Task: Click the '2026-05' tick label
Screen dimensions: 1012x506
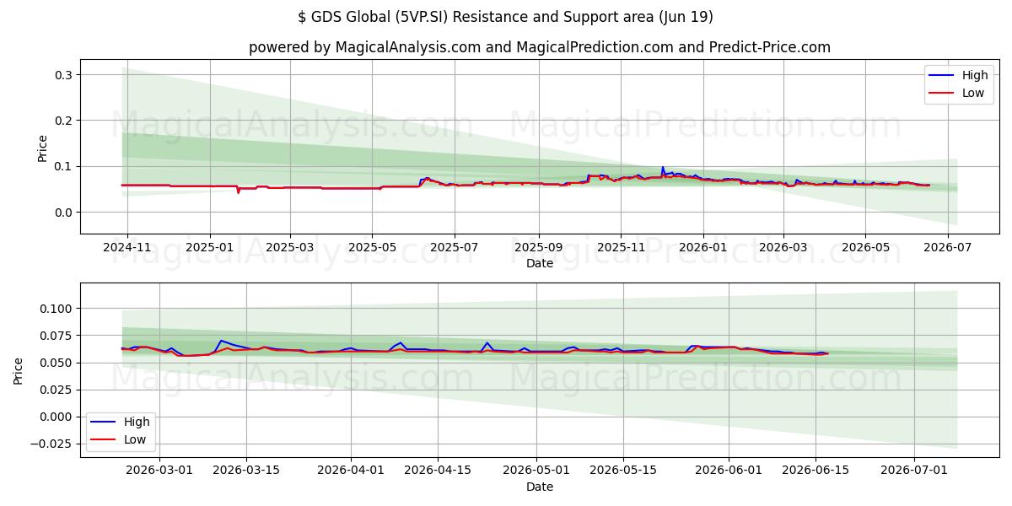Action: coord(865,248)
